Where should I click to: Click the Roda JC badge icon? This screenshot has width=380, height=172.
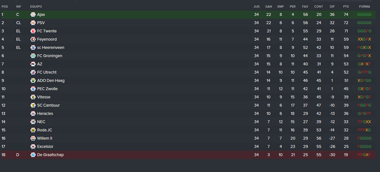click(x=33, y=130)
